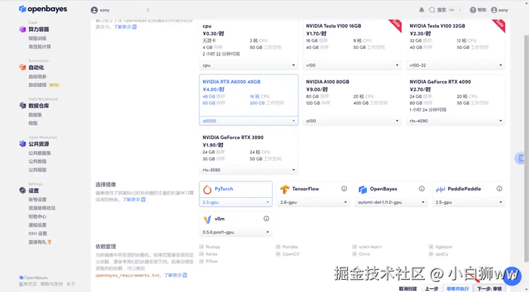This screenshot has height=292, width=529.
Task: Click the 自动化 orange icon
Action: (23, 67)
